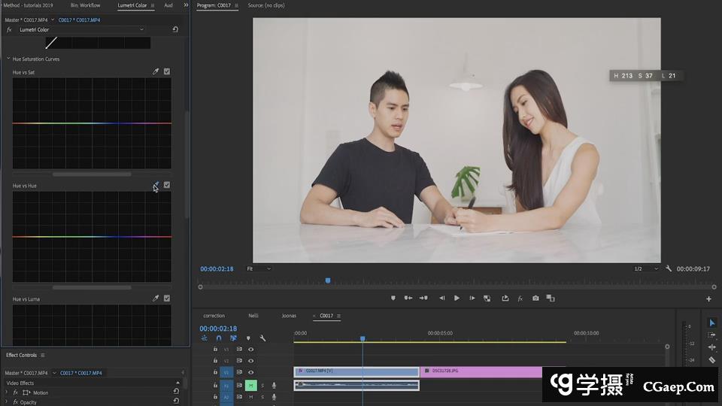Viewport: 722px width, 406px height.
Task: Open the Fit zoom level dropdown
Action: (x=259, y=268)
